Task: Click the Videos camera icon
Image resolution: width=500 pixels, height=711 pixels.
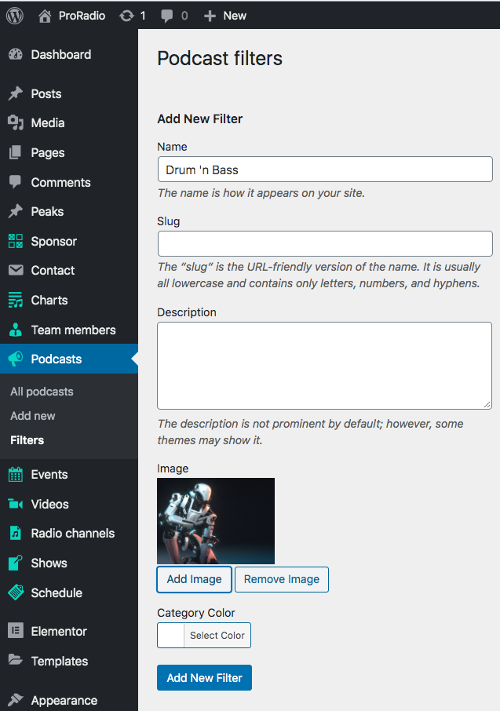Action: pyautogui.click(x=16, y=504)
